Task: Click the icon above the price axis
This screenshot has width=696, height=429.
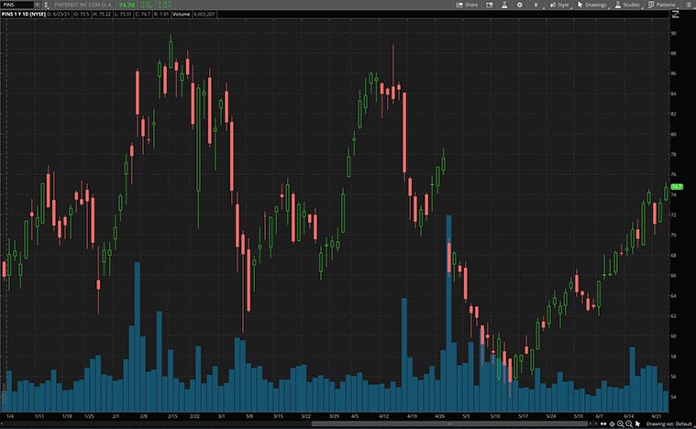Action: pos(674,16)
